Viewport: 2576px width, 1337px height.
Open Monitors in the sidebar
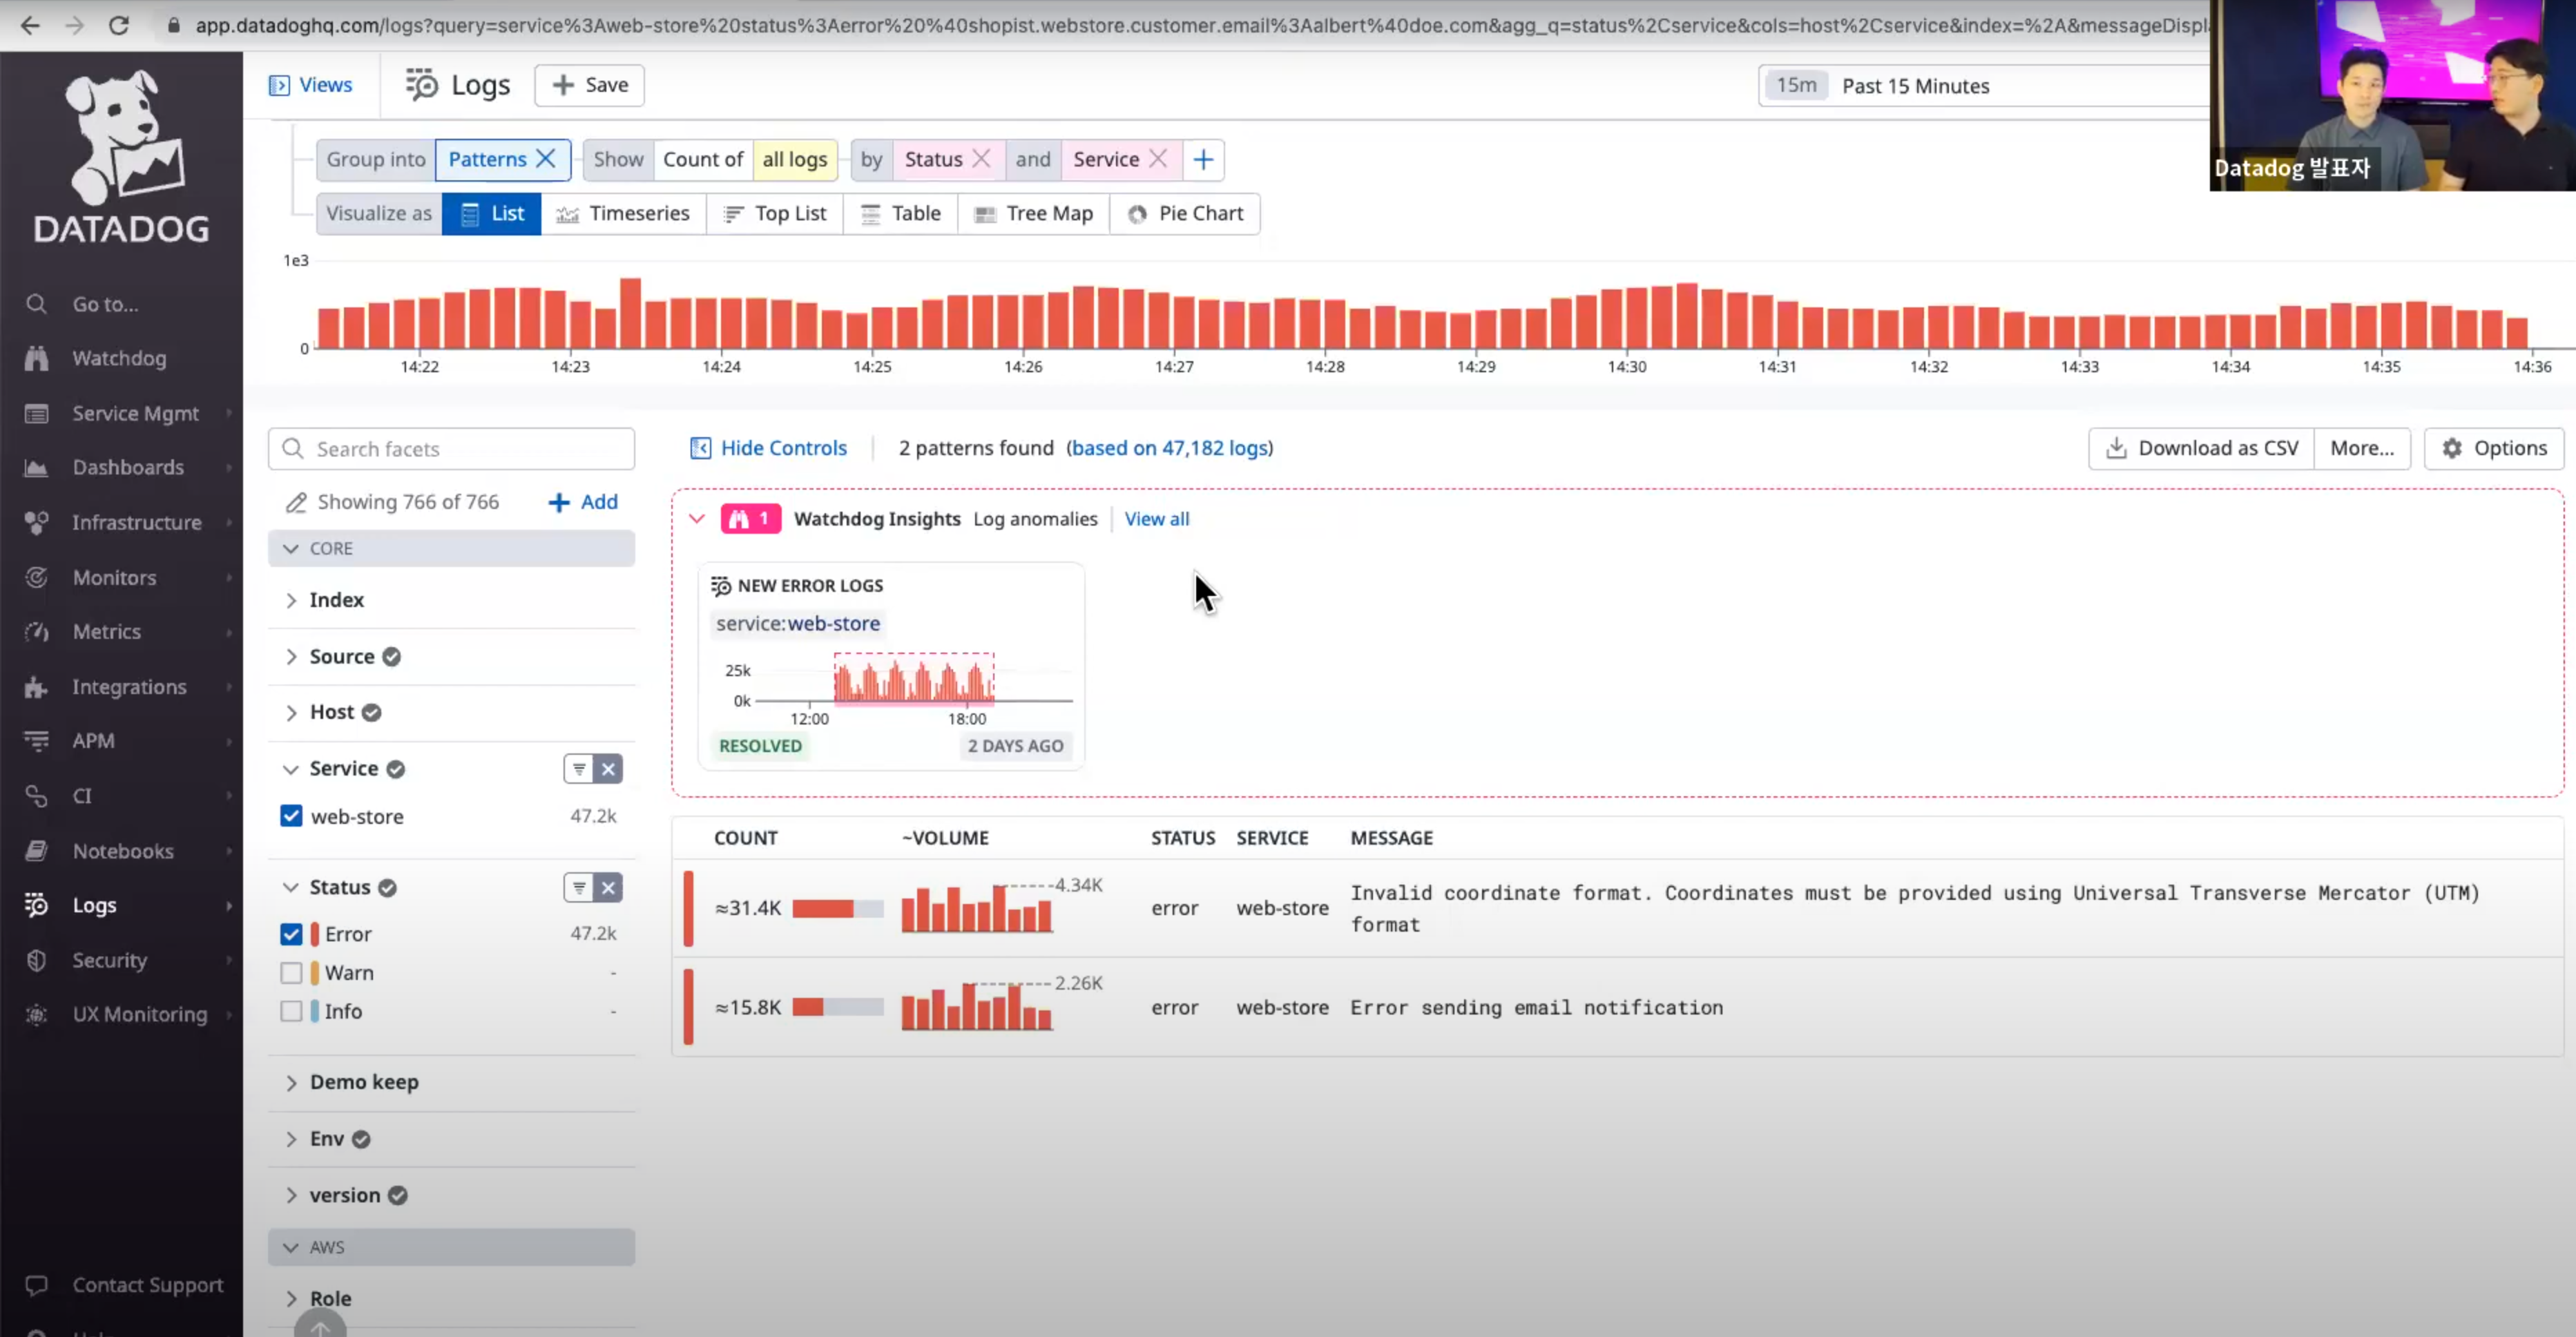click(114, 577)
